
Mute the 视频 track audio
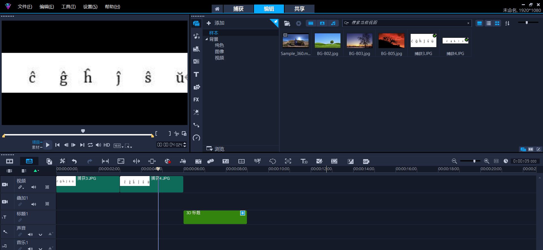point(34,187)
